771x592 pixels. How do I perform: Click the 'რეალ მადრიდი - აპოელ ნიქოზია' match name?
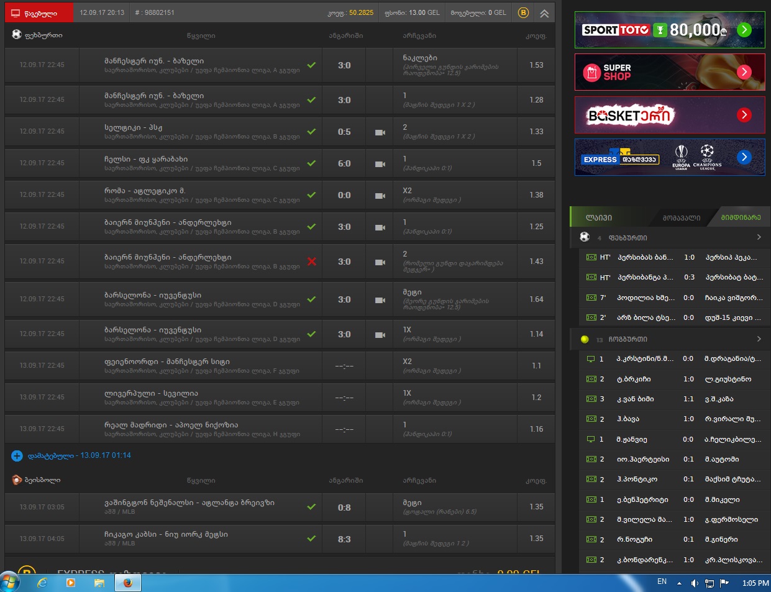(171, 425)
